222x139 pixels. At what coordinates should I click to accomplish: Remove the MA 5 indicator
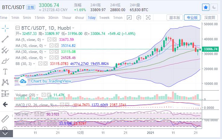[55, 39]
